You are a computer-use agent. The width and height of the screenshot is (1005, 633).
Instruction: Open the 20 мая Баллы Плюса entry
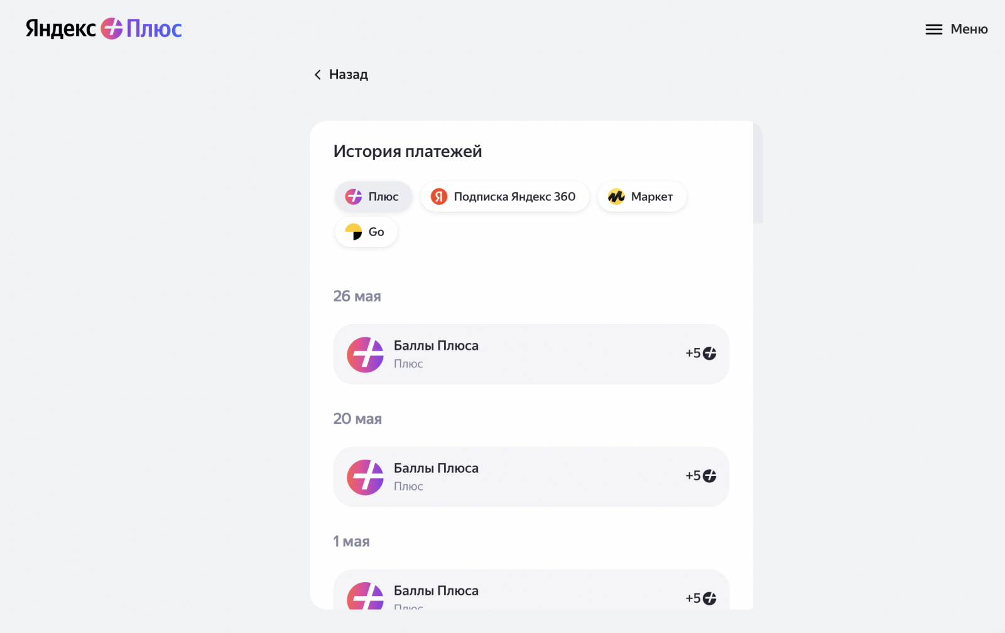pos(531,477)
